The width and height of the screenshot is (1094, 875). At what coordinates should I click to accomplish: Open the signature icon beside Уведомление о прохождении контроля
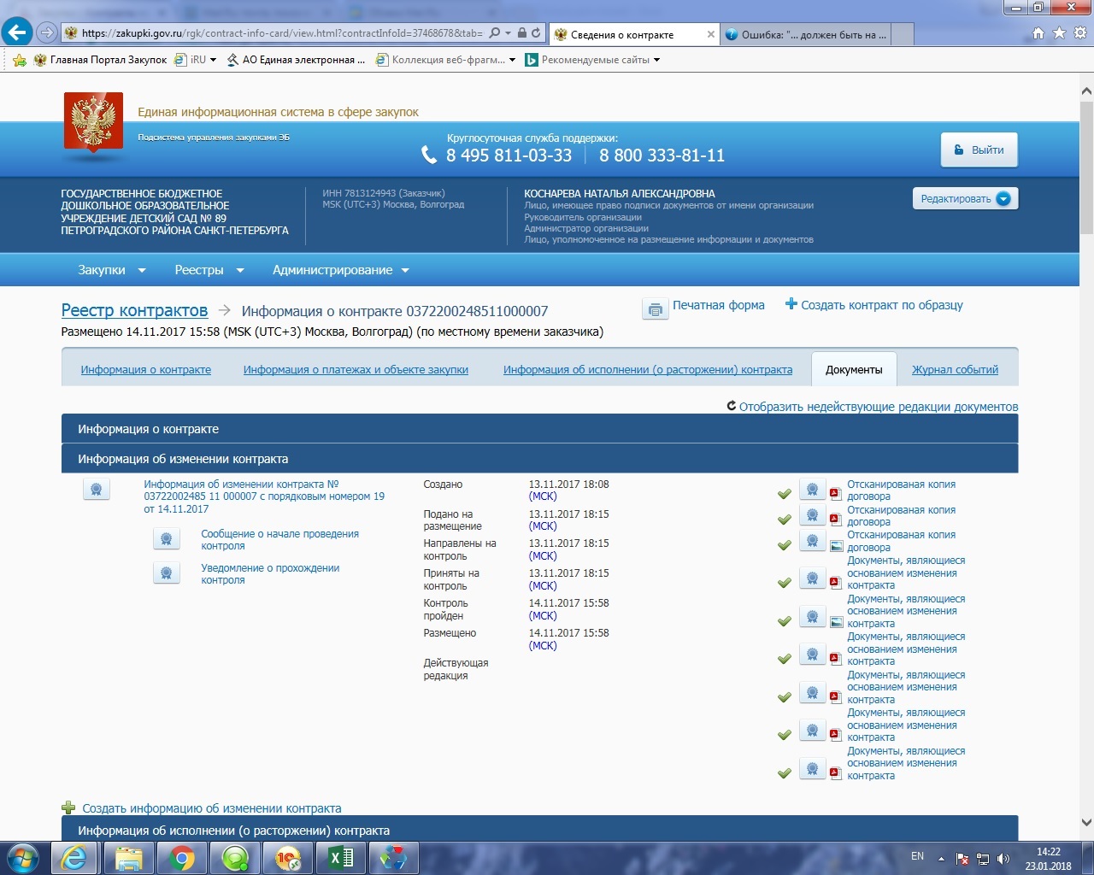pyautogui.click(x=167, y=573)
